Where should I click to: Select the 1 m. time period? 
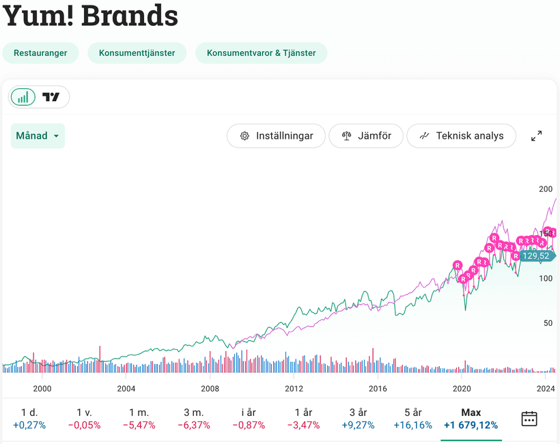coord(139,419)
